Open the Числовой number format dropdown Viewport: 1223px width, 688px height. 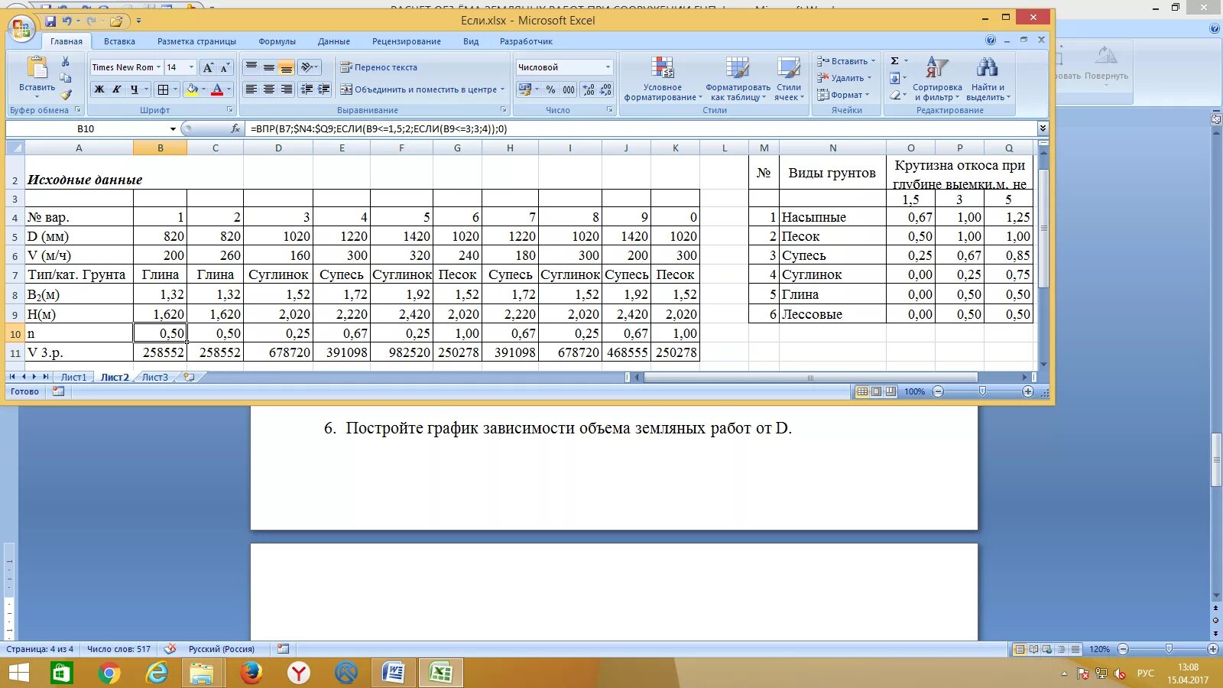coord(608,67)
